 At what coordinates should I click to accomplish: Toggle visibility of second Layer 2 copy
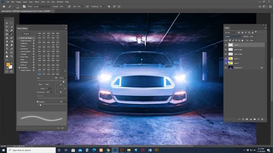[226, 54]
